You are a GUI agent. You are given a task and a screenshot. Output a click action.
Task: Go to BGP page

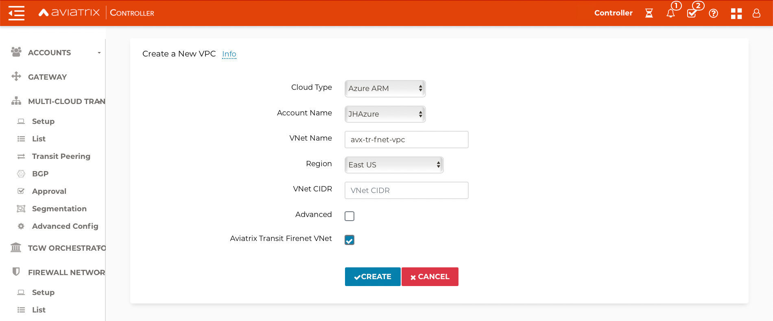coord(40,174)
